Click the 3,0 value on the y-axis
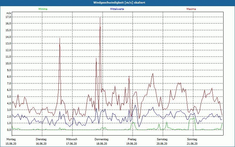 click(x=9, y=110)
